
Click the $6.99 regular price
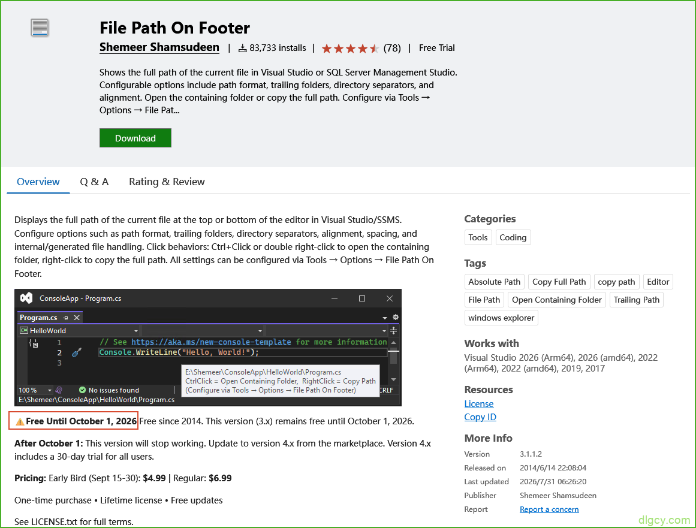220,478
